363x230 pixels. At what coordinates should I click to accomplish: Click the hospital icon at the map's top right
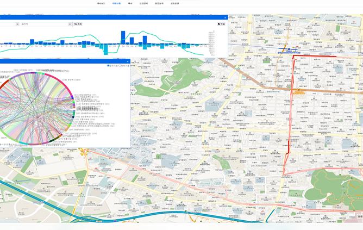tap(353, 21)
